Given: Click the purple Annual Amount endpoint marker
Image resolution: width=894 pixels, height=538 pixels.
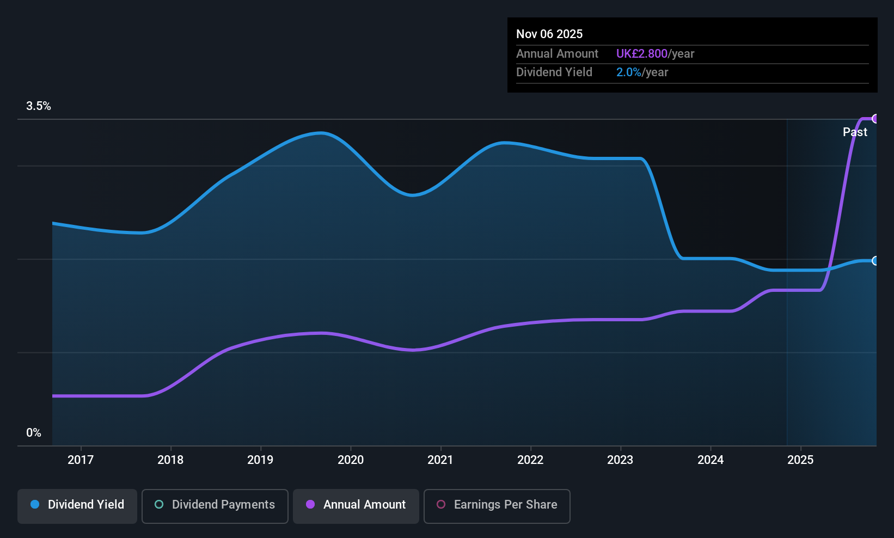Looking at the screenshot, I should (875, 119).
